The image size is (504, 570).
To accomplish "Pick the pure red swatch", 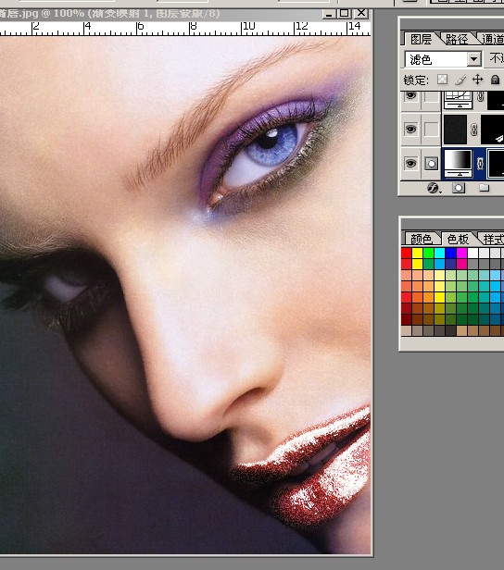I will [407, 253].
